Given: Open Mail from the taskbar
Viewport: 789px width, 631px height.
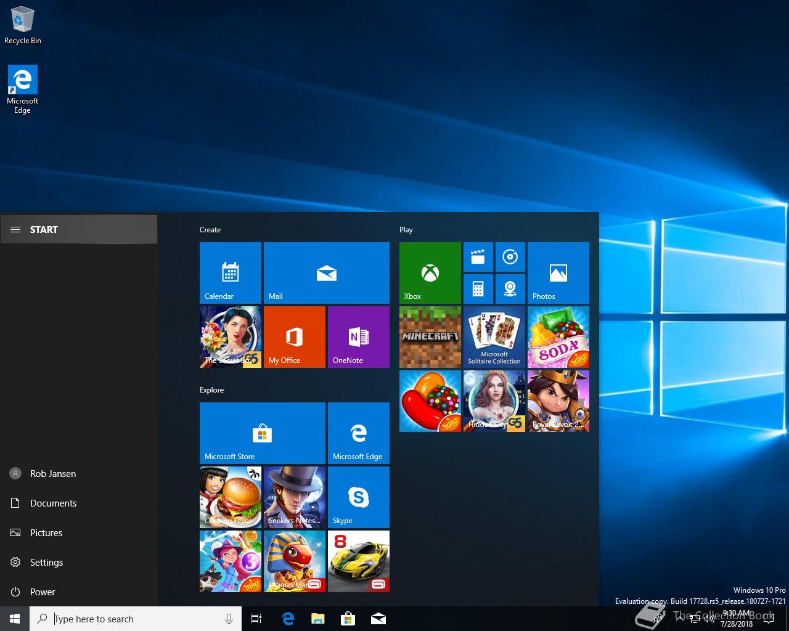Looking at the screenshot, I should pyautogui.click(x=378, y=619).
